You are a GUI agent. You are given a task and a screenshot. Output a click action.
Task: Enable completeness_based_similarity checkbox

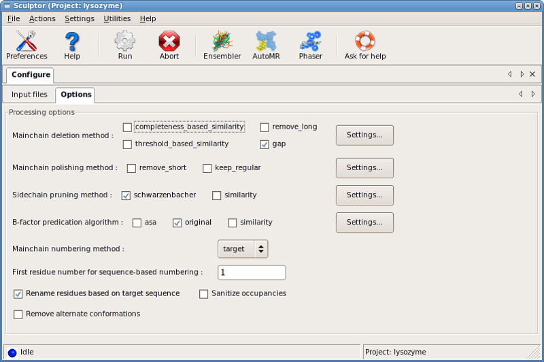click(x=127, y=127)
